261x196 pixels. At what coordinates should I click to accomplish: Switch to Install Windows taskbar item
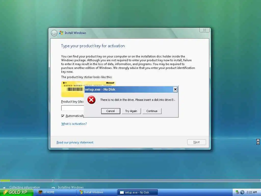pos(97,192)
